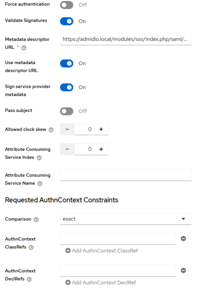Focus the Attribute Consuming Service Name field
This screenshot has height=298, width=197.
(126, 175)
